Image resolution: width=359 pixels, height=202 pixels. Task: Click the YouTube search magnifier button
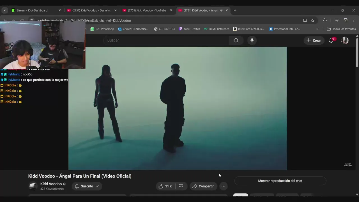[x=236, y=40]
